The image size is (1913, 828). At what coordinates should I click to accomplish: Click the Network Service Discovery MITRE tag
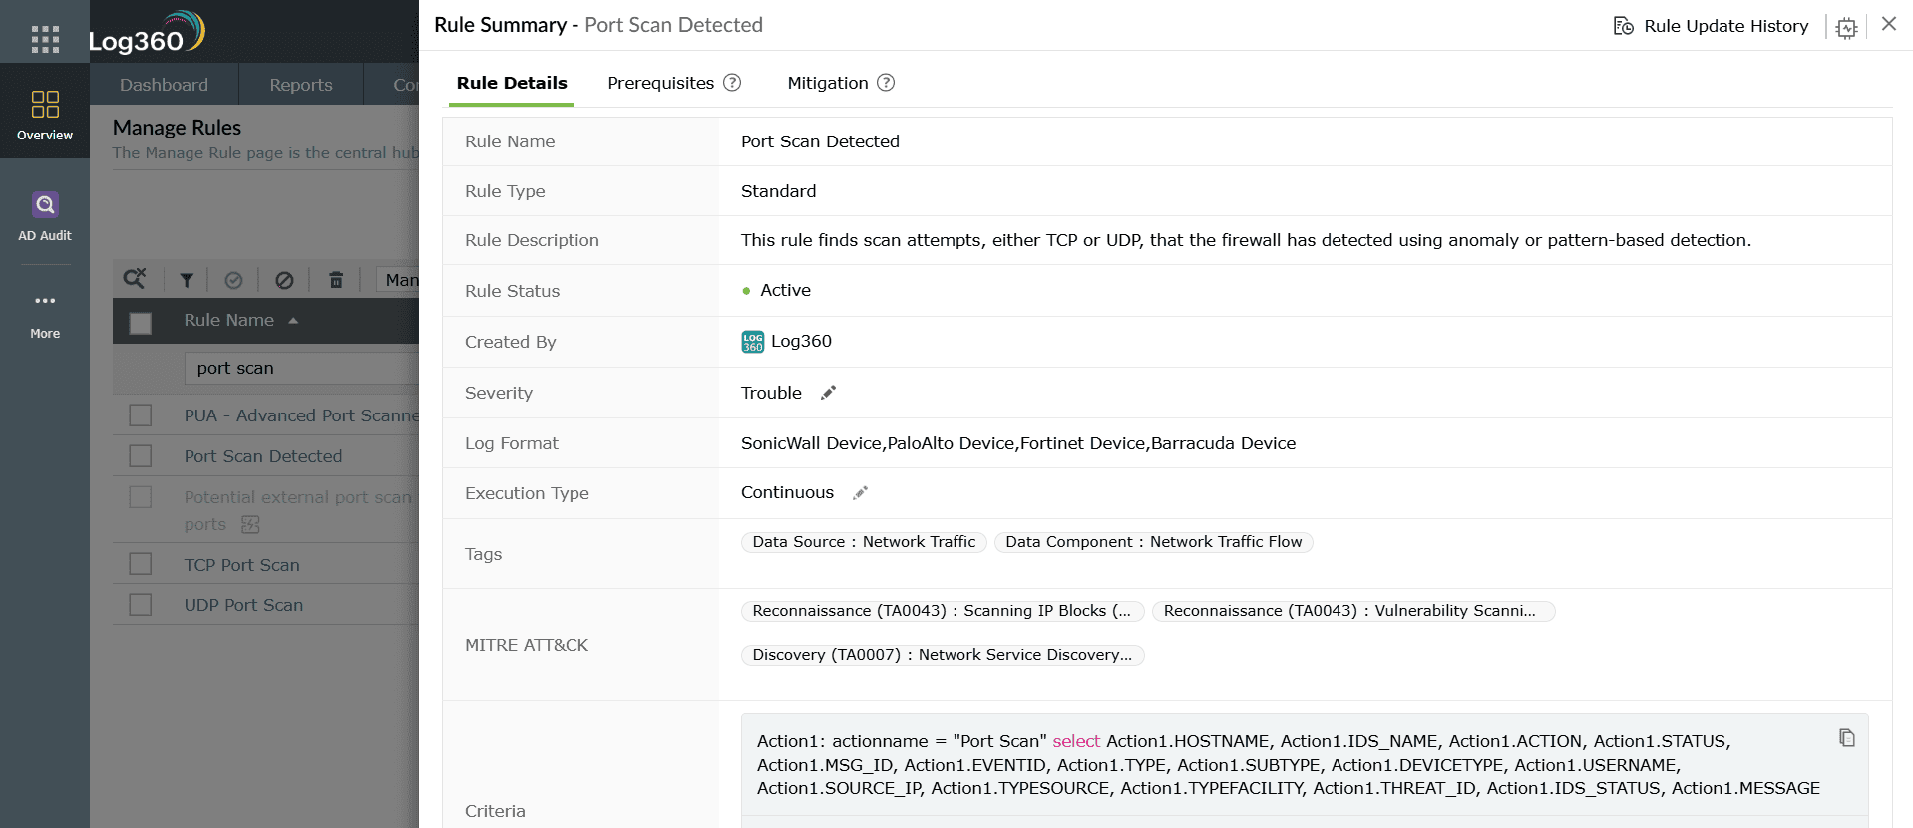click(x=943, y=655)
